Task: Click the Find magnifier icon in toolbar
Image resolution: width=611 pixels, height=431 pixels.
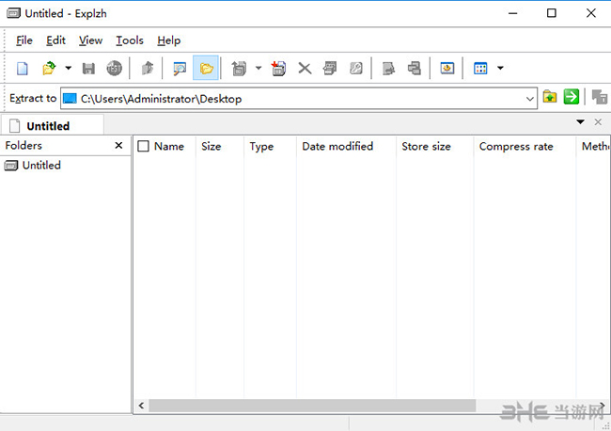Action: pyautogui.click(x=179, y=68)
